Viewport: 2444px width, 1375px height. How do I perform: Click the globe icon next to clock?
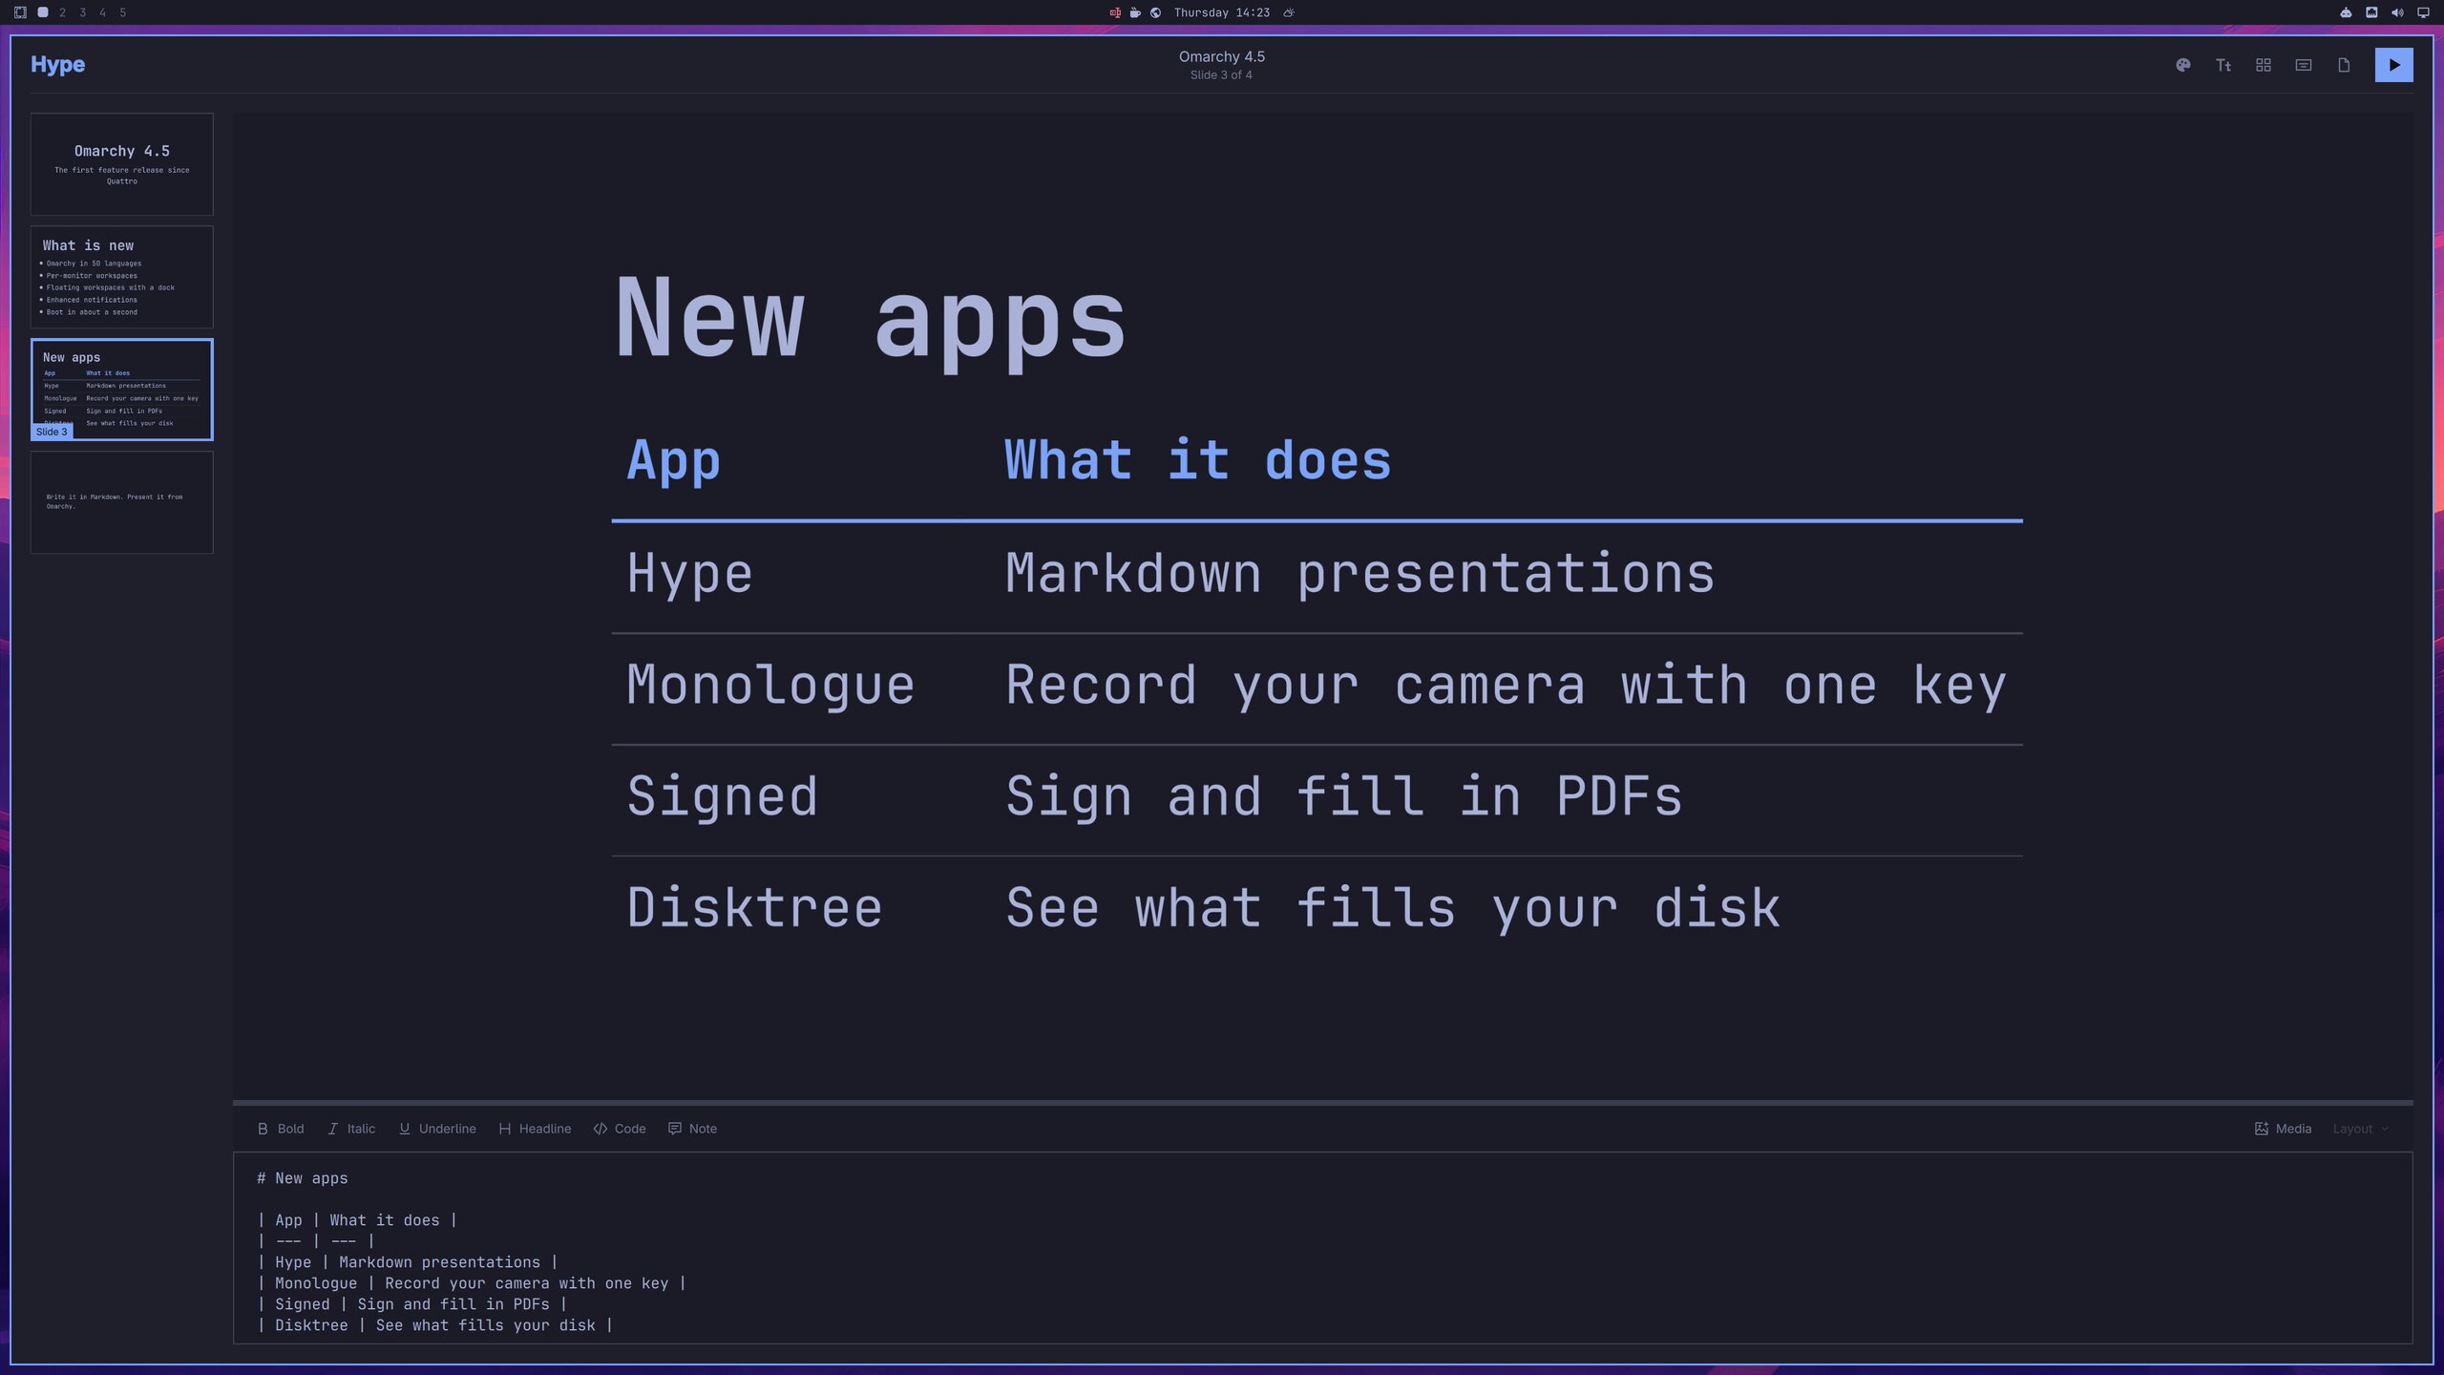(x=1155, y=12)
